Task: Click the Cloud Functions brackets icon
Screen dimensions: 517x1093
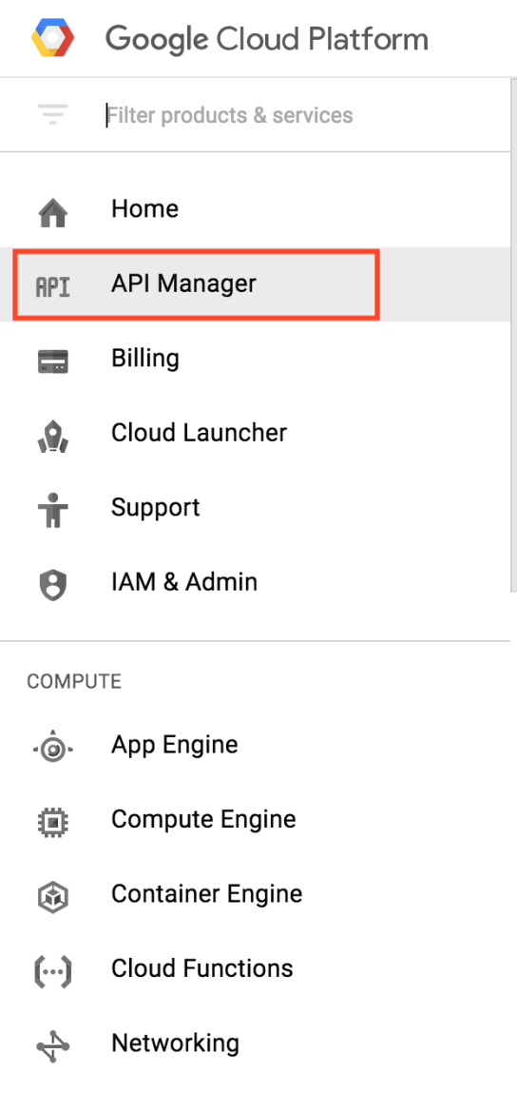Action: [x=53, y=971]
